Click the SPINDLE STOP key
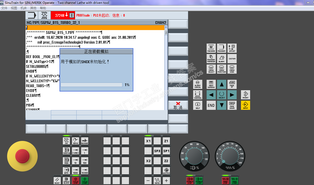The width and height of the screenshot is (314, 185). [x=190, y=181]
